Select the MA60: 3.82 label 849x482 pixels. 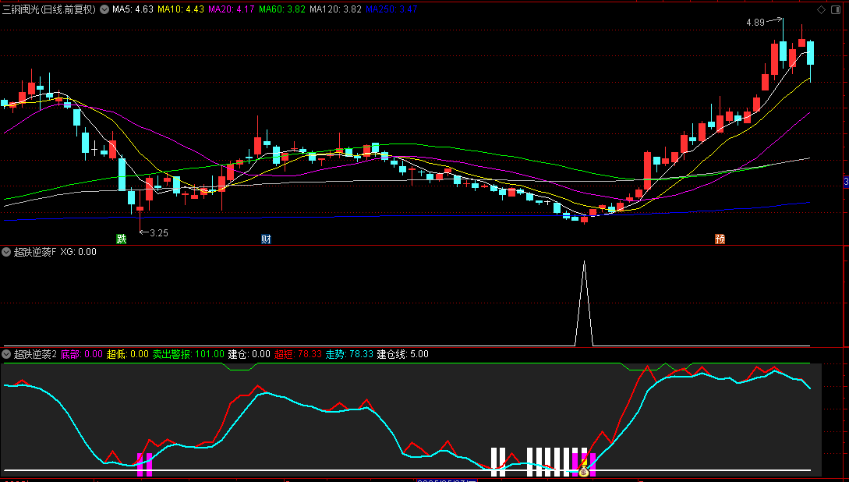[282, 9]
